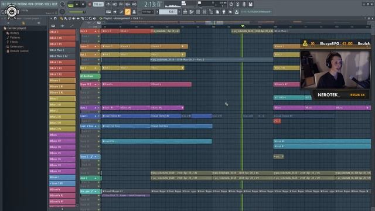Viewport: 375px width, 211px height.
Task: Open the TOOLS menu
Action: click(x=47, y=4)
